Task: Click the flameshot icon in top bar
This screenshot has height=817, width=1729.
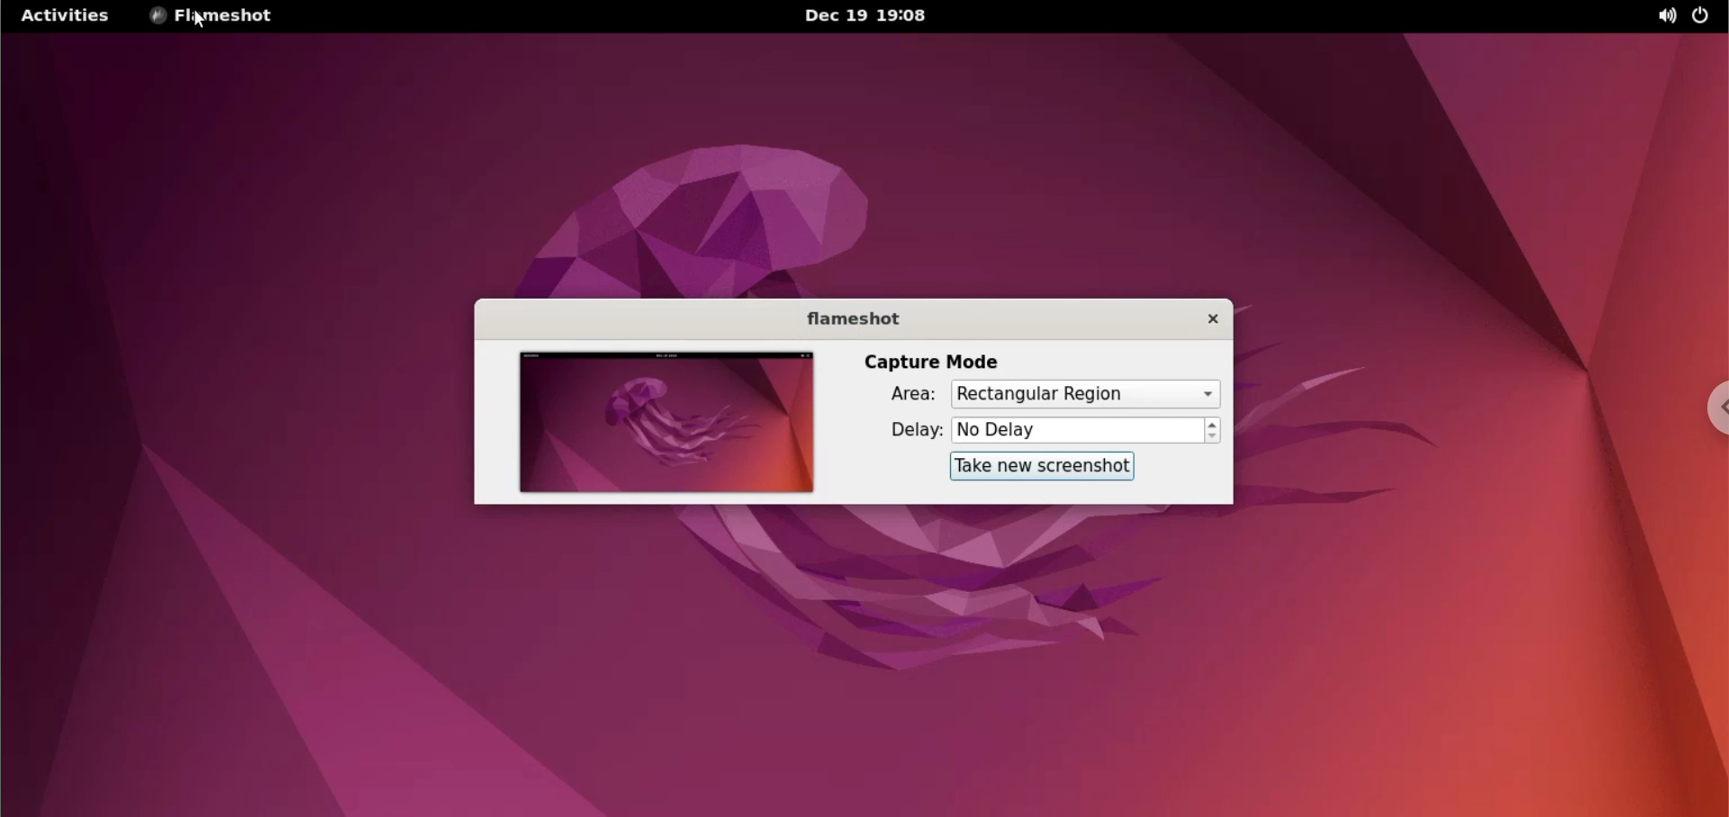Action: [x=158, y=16]
